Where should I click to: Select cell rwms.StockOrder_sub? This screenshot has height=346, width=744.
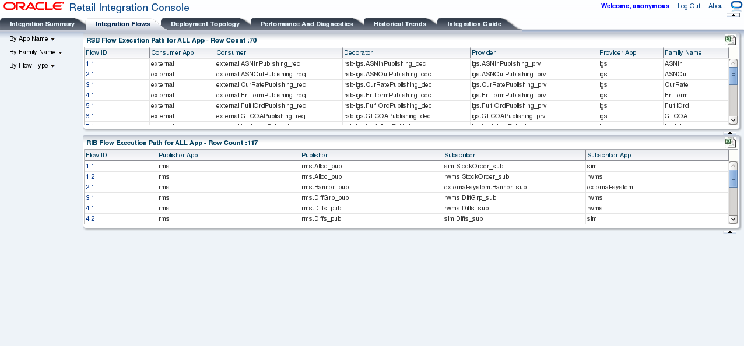click(514, 176)
